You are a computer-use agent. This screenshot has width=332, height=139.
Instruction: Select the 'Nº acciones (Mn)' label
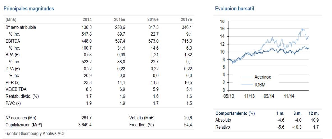[x=21, y=118]
